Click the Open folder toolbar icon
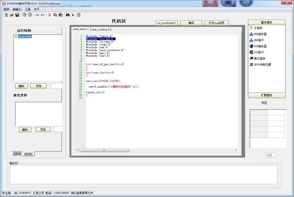Screen dimensions: 294x197 coord(11,15)
